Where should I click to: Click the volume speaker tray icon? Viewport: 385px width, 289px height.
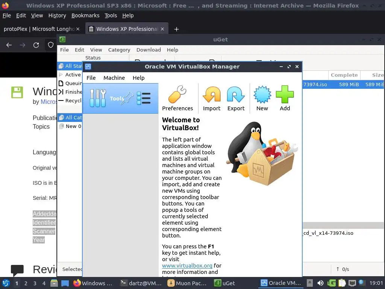[x=320, y=283]
